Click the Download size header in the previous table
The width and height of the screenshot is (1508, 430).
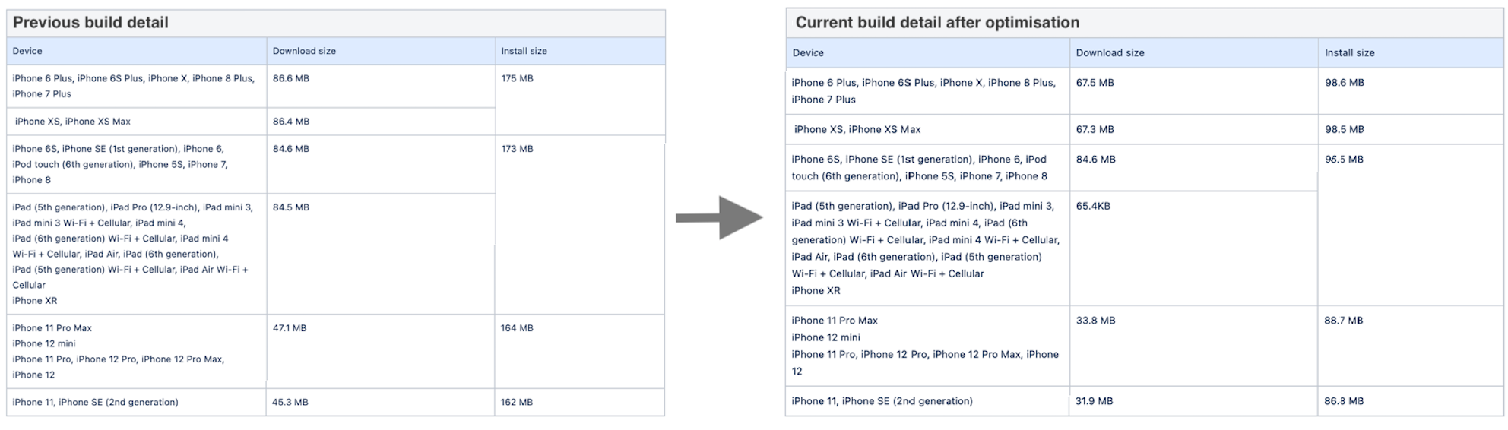[304, 51]
